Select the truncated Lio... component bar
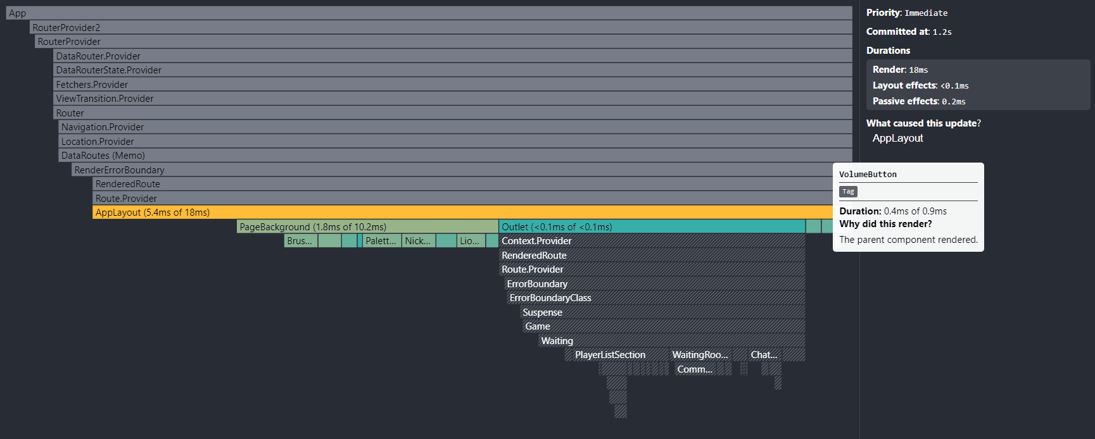 [471, 241]
